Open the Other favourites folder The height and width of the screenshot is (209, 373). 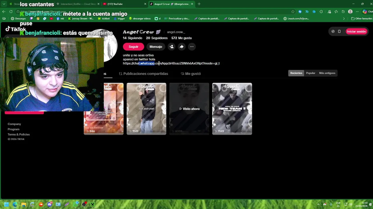point(362,19)
